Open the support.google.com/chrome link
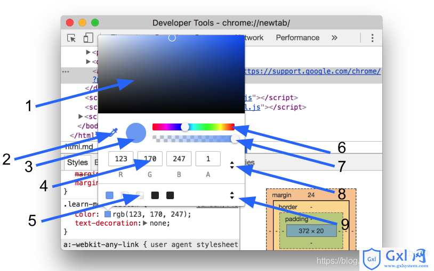 click(312, 71)
